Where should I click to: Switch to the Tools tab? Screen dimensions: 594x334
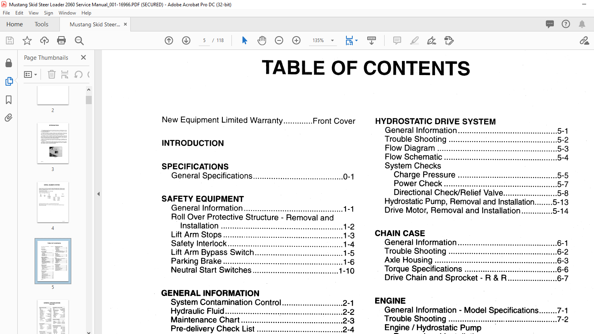point(41,24)
